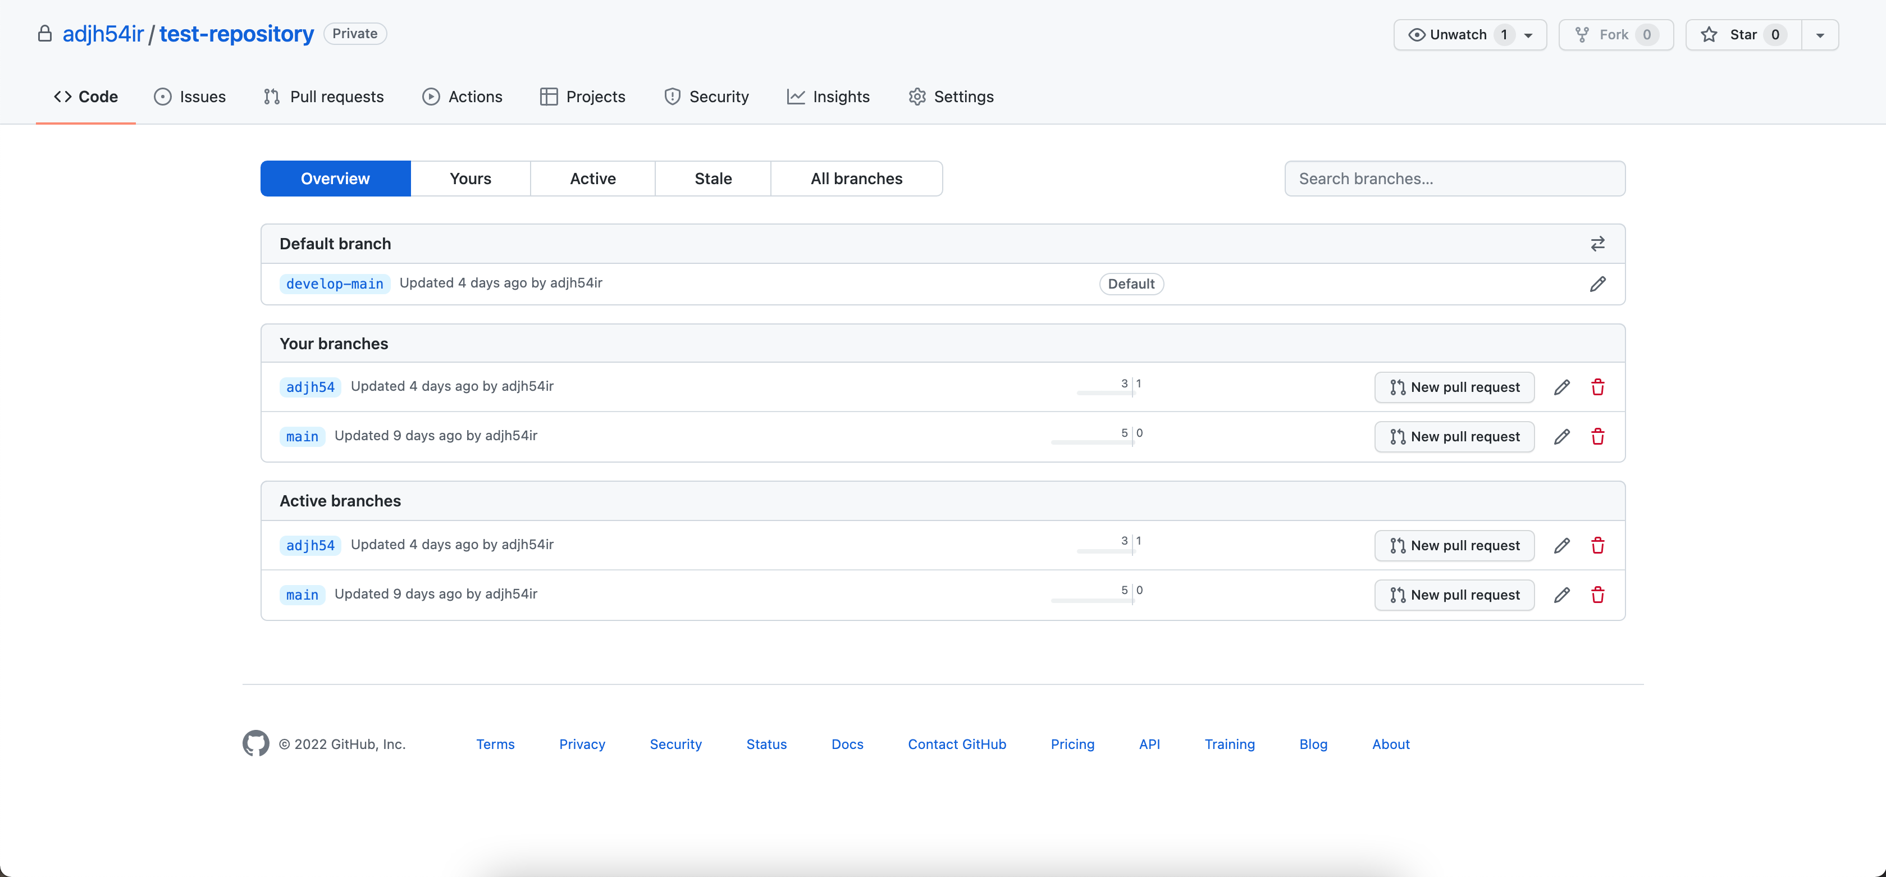This screenshot has width=1886, height=877.
Task: Expand the Unwatch notifications dropdown arrow
Action: 1529,35
